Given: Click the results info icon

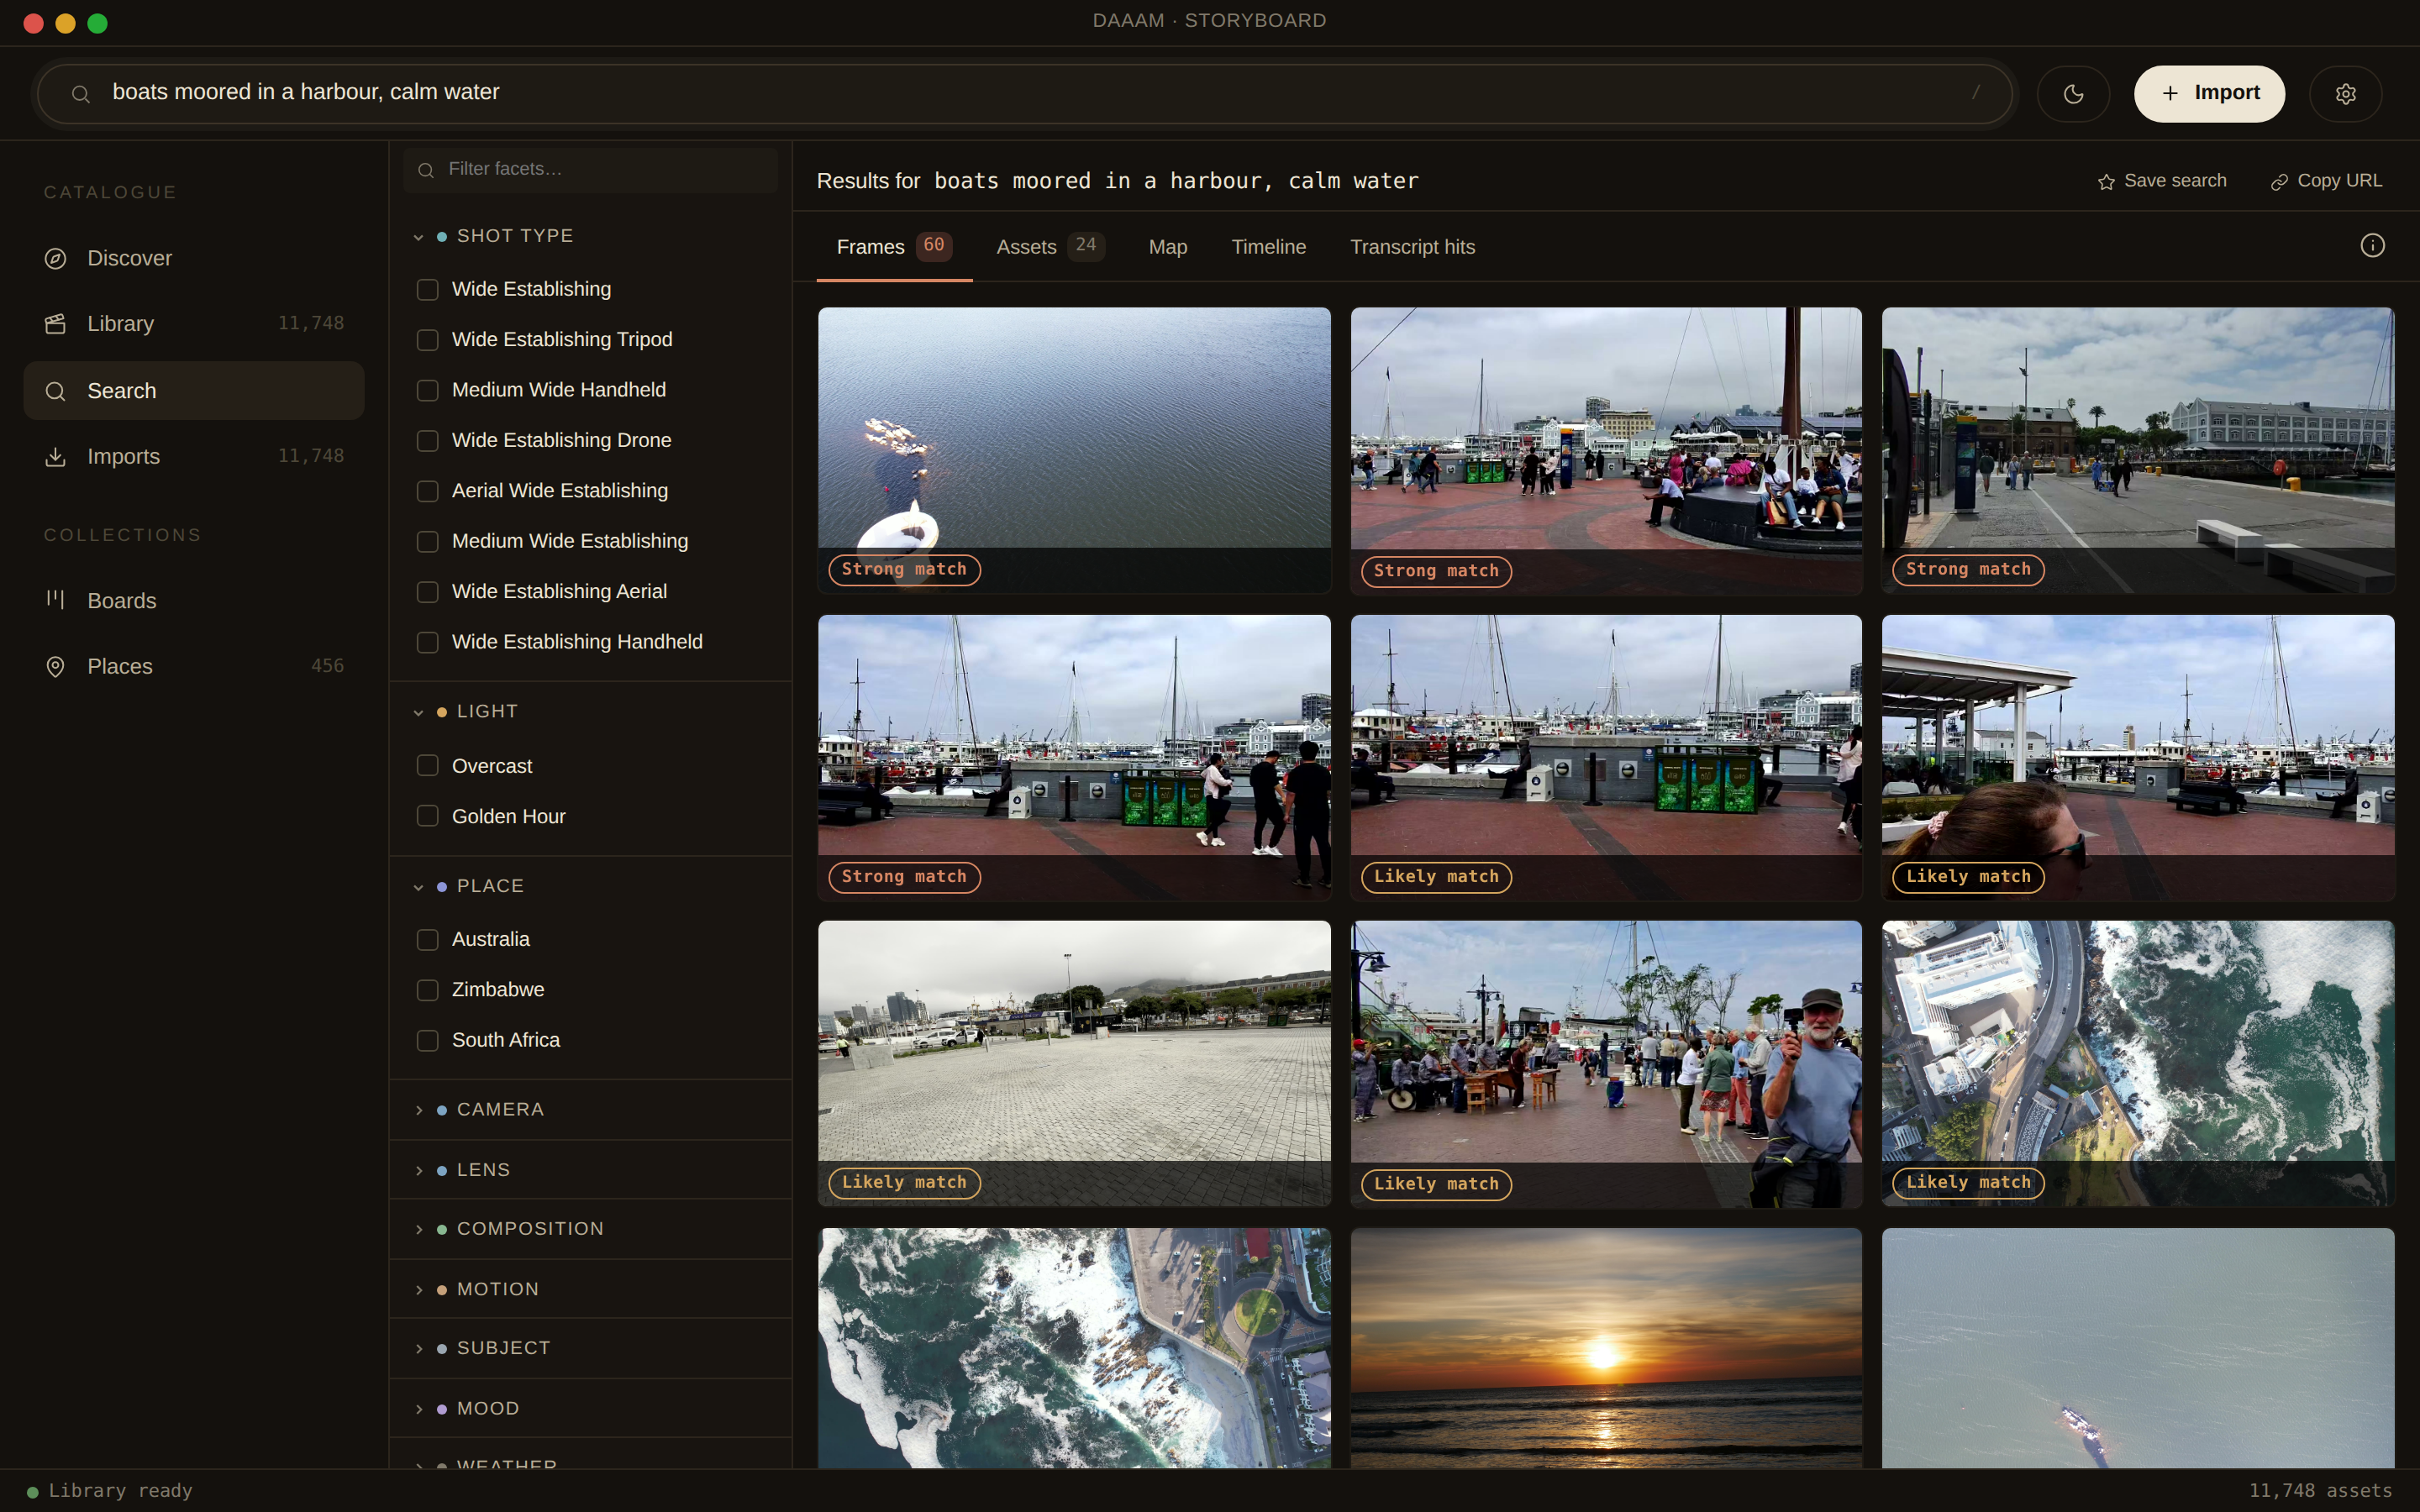Looking at the screenshot, I should [2372, 246].
